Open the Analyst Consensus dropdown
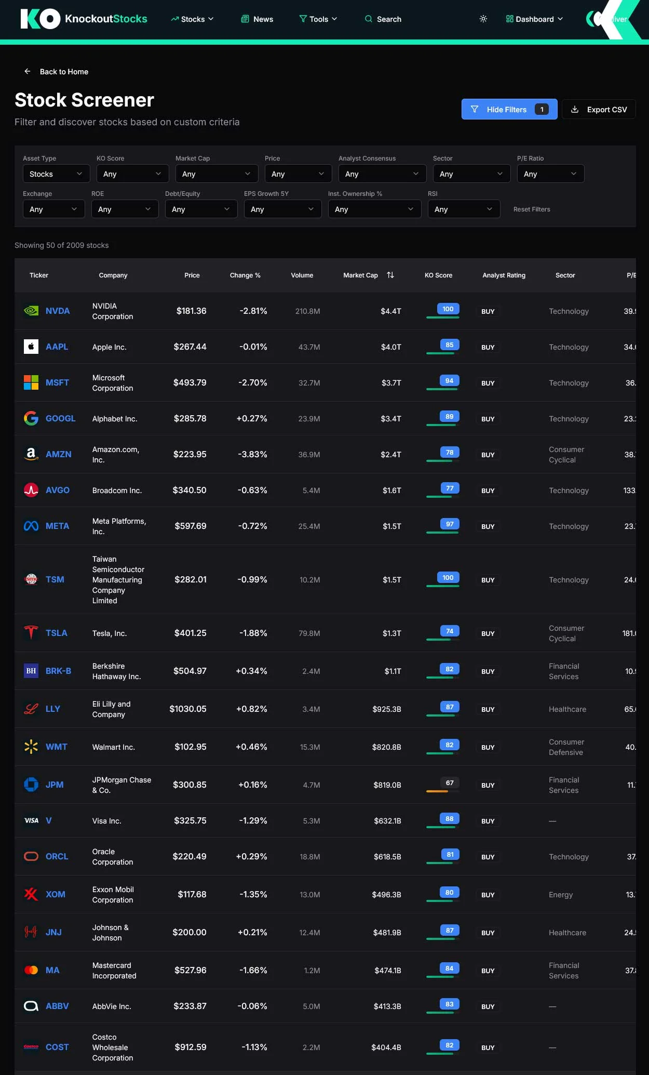The width and height of the screenshot is (649, 1075). coord(382,174)
